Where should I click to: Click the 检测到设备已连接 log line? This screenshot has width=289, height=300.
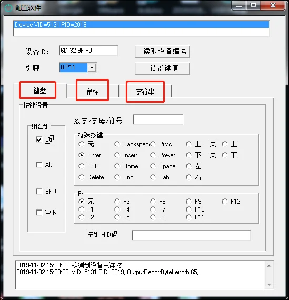point(69,265)
